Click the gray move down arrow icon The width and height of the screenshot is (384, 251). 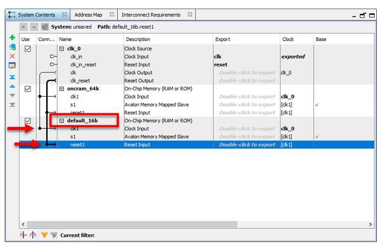[12, 96]
